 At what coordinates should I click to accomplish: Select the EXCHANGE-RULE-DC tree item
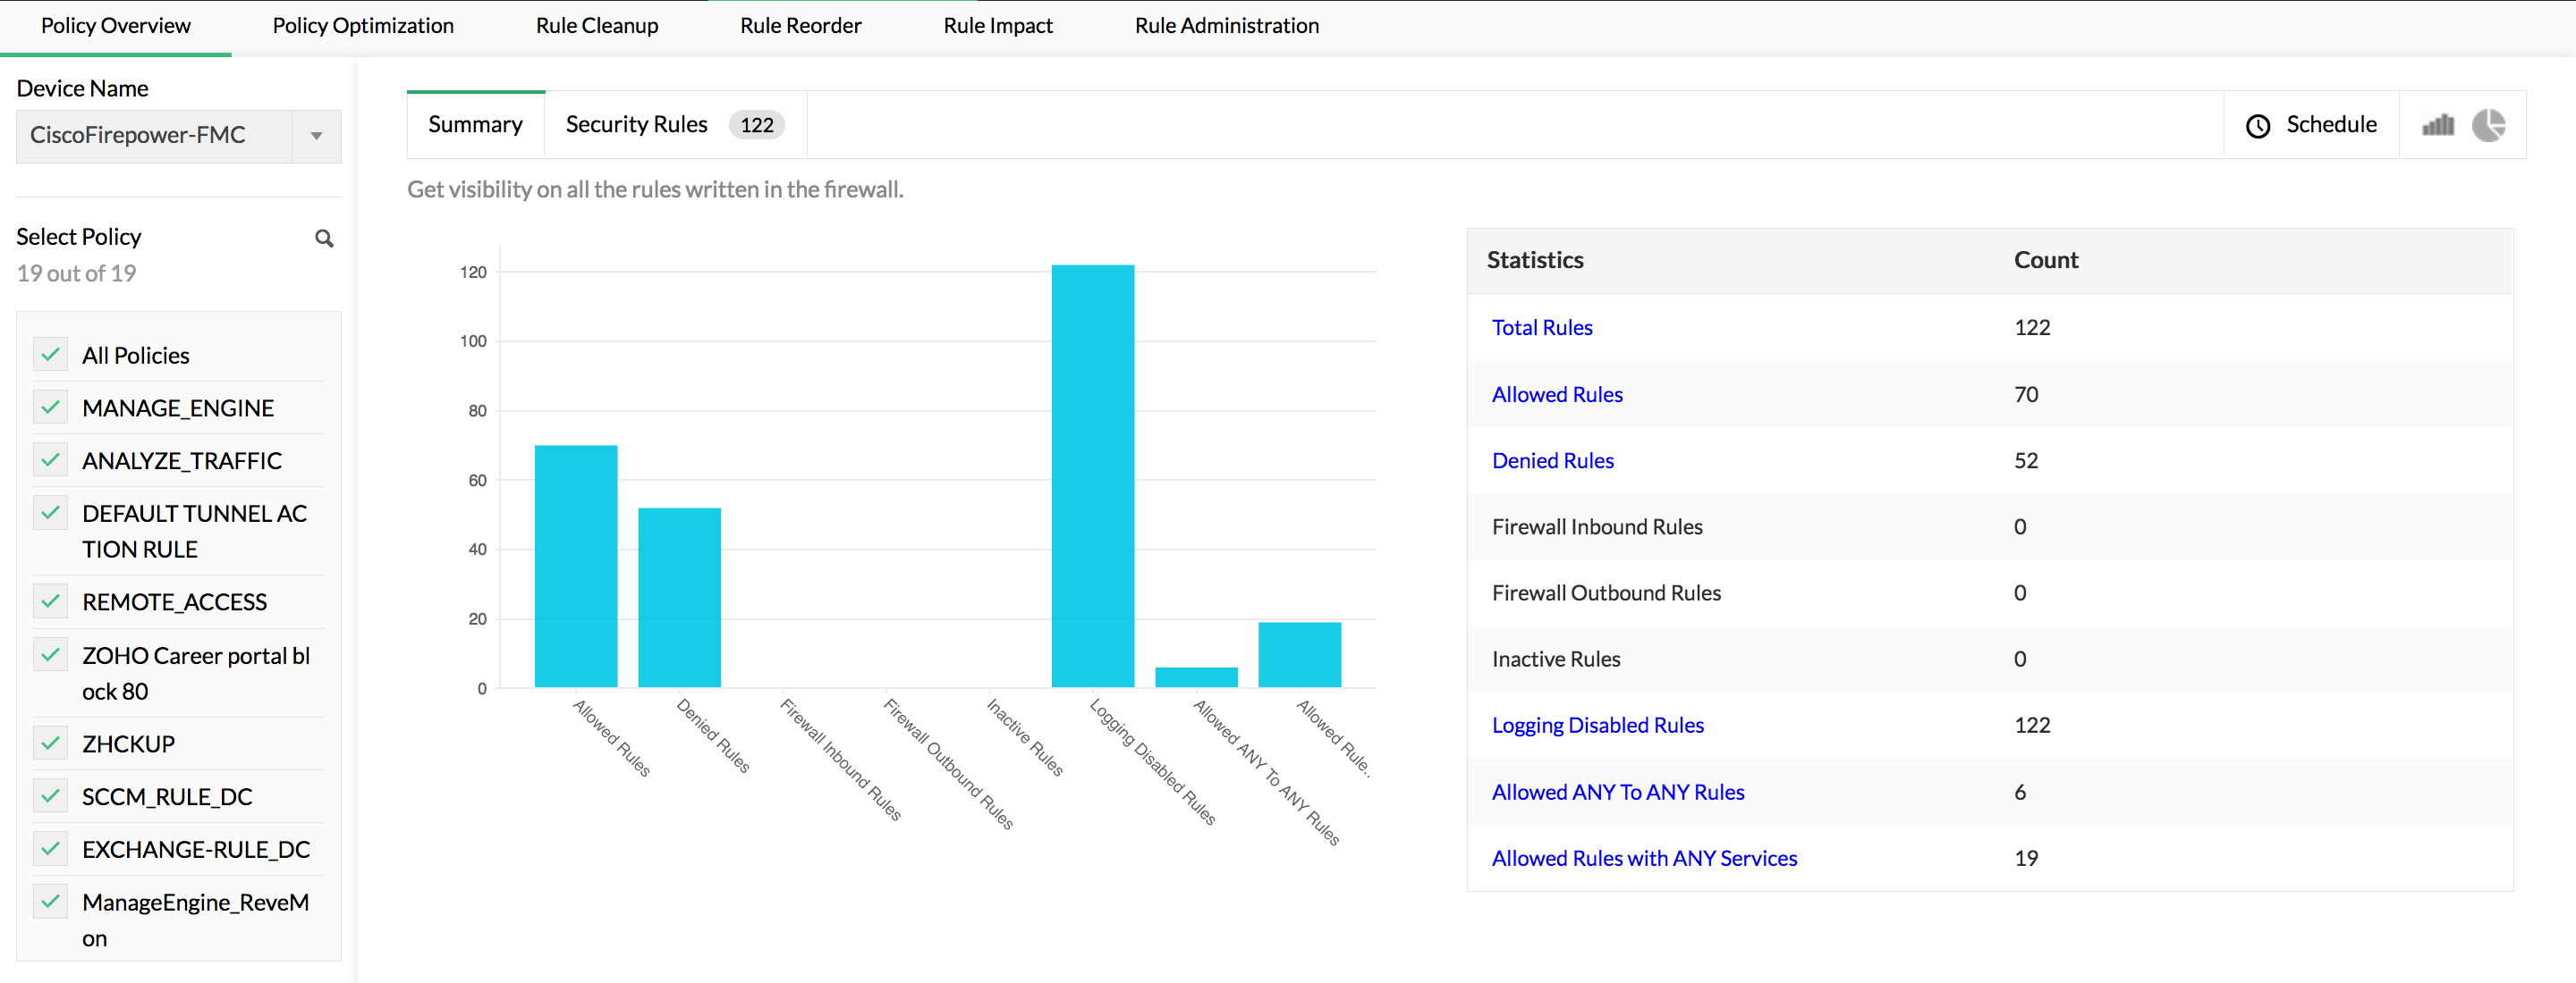196,848
